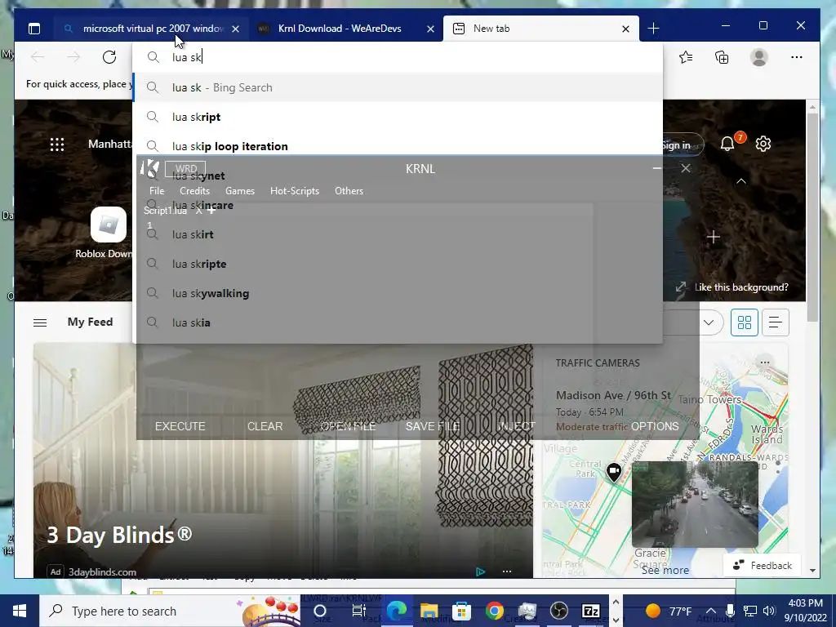Open the ad card ellipsis options
Viewport: 836px width, 627px height.
point(507,571)
